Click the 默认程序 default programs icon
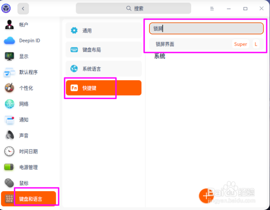This screenshot has width=270, height=210. 9,72
